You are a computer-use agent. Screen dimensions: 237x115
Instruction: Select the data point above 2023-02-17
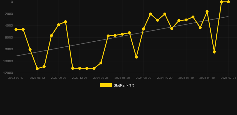pos(16,29)
